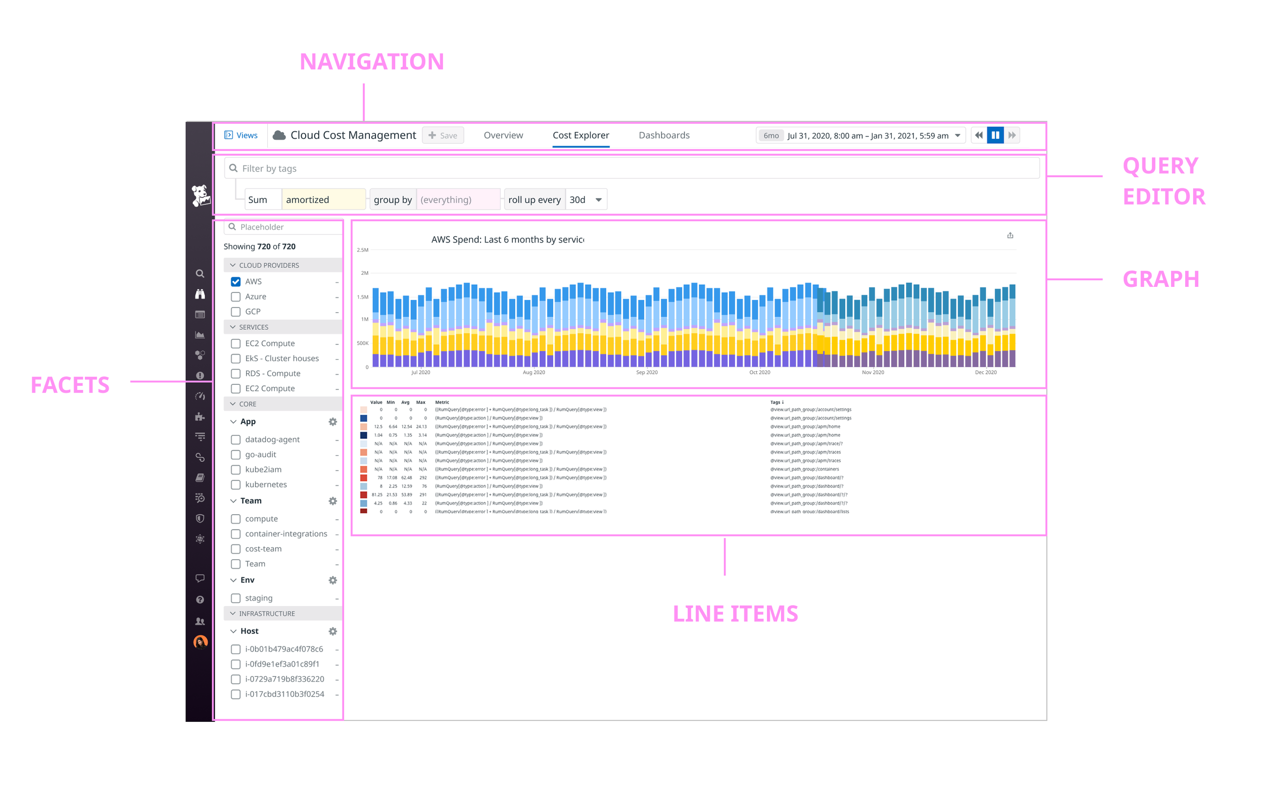The width and height of the screenshot is (1263, 795).
Task: Click the facet search Placeholder field
Action: [x=283, y=227]
